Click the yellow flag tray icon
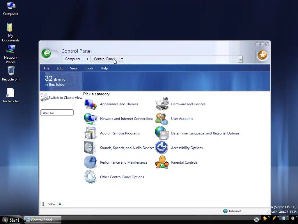298x224 pixels. [265, 218]
